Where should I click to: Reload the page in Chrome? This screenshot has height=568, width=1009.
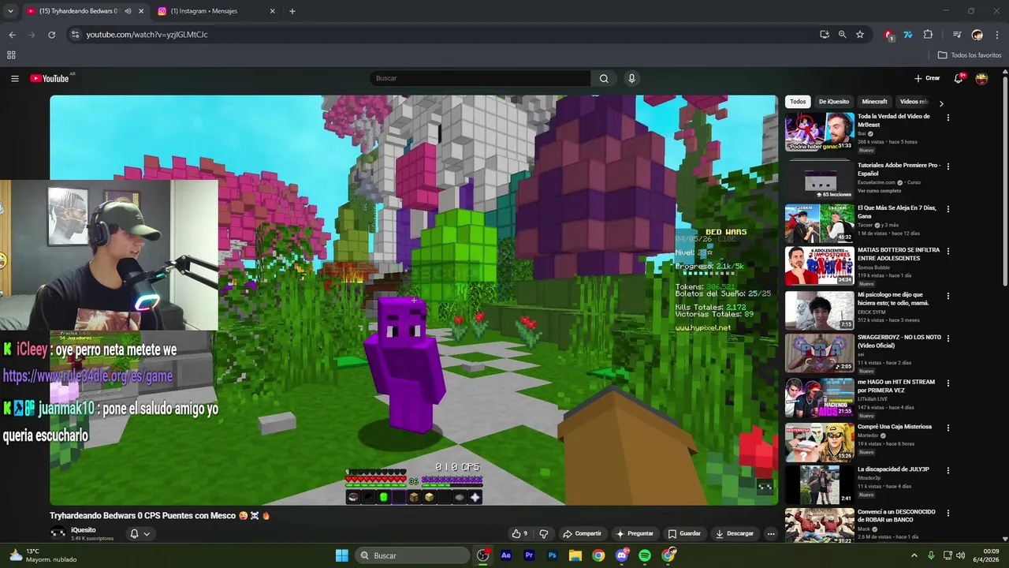coord(51,35)
